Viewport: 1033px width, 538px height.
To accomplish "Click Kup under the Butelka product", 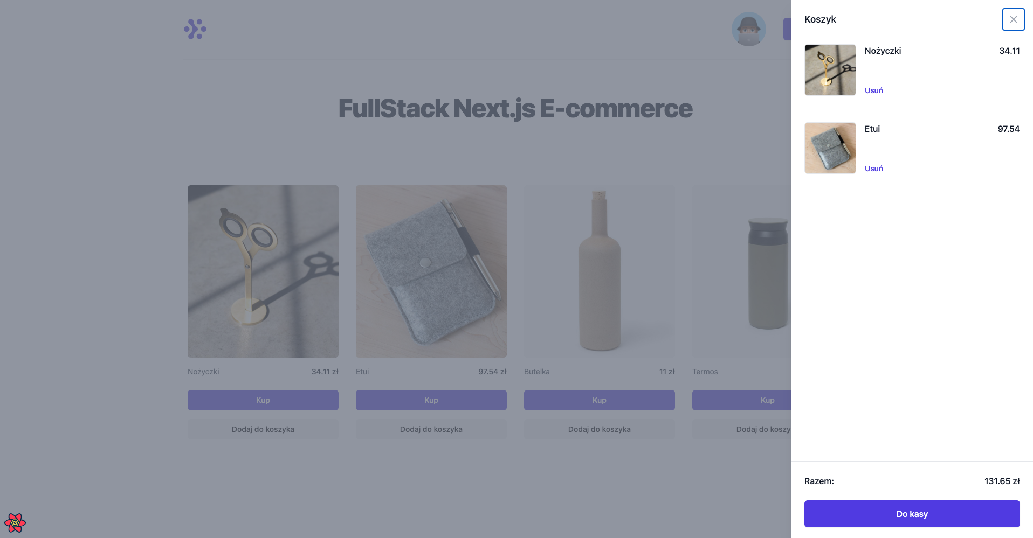I will [x=600, y=400].
